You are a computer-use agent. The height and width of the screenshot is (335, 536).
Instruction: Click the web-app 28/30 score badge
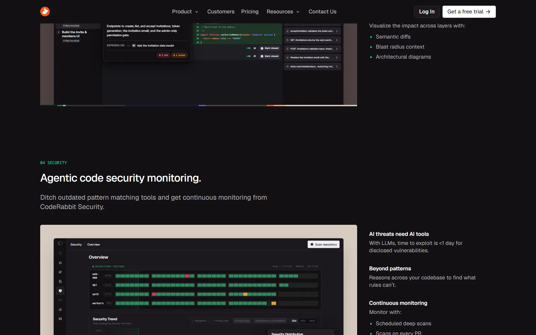pyautogui.click(x=108, y=276)
